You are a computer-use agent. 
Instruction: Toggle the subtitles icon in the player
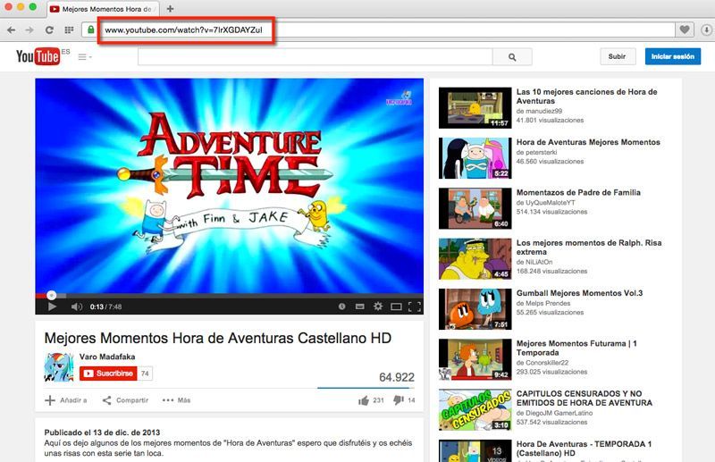tap(360, 307)
